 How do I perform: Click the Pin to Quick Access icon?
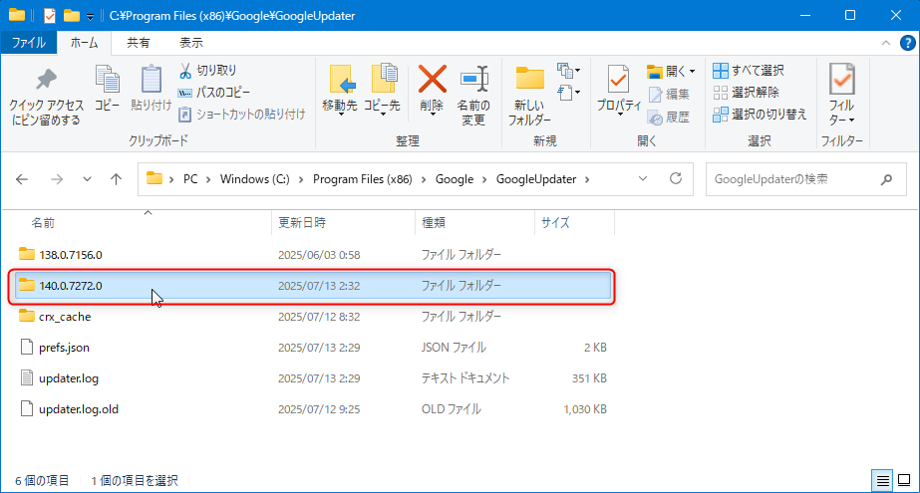46,79
